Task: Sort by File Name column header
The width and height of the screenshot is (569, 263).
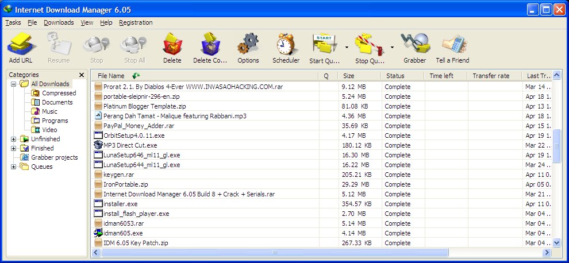Action: [205, 76]
